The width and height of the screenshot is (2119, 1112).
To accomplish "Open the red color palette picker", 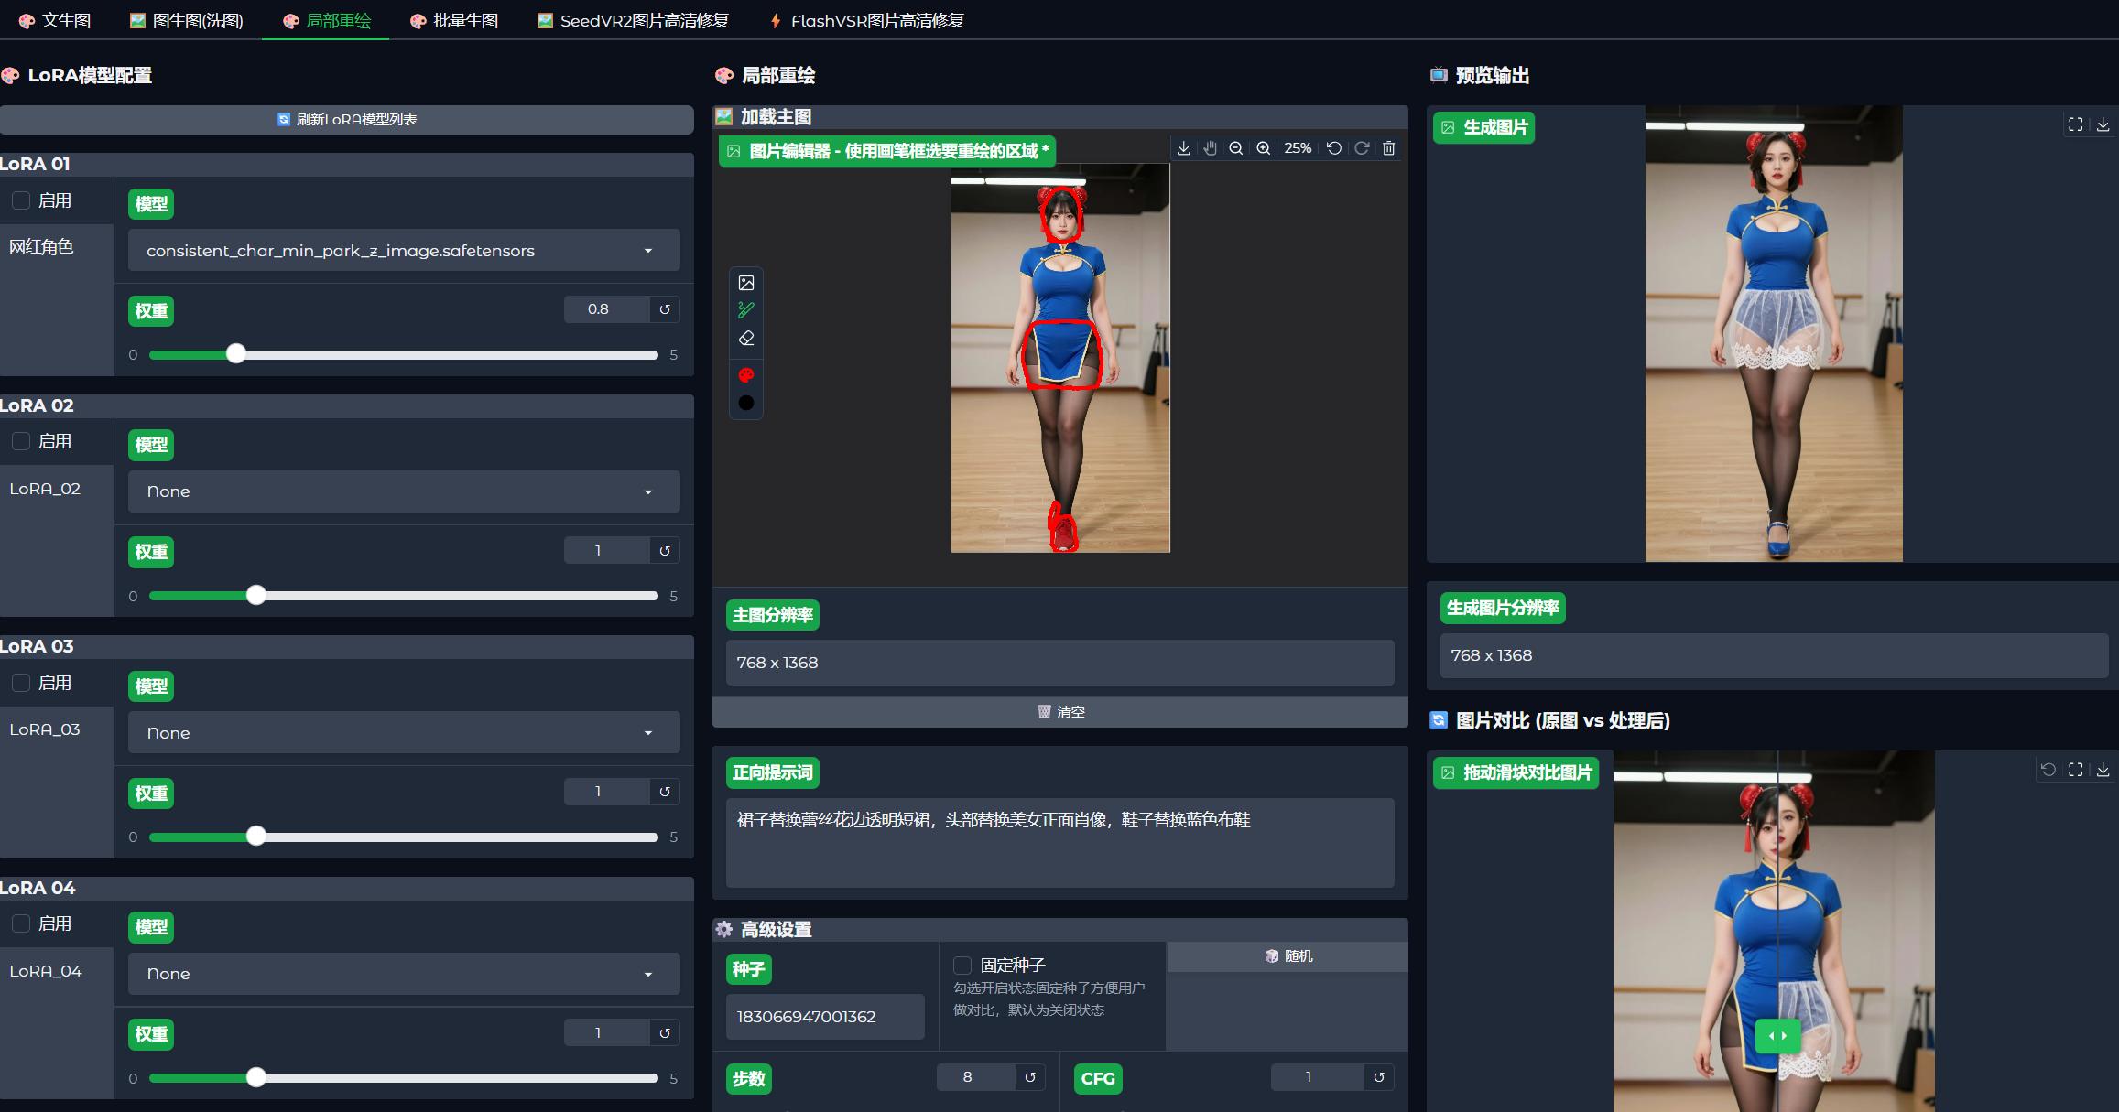I will click(746, 373).
